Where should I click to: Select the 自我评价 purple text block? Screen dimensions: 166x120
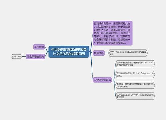pos(113,33)
